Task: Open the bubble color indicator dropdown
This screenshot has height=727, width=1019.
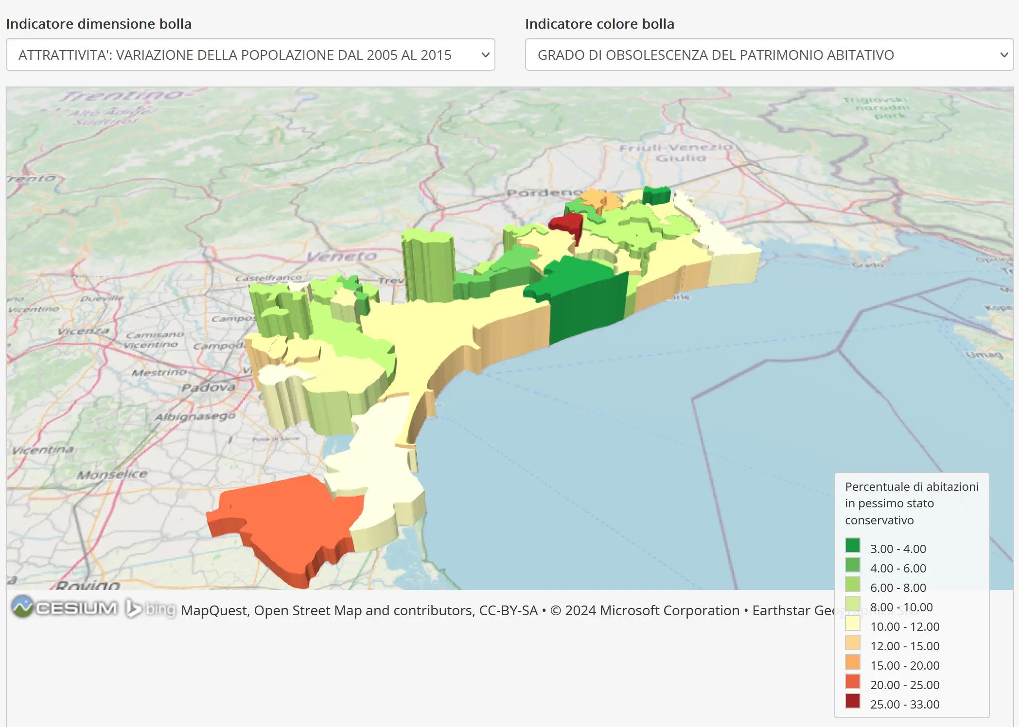Action: coord(769,54)
